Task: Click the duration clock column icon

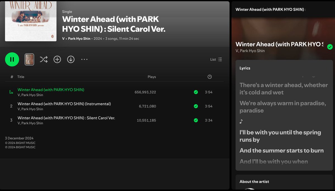Action: click(210, 77)
